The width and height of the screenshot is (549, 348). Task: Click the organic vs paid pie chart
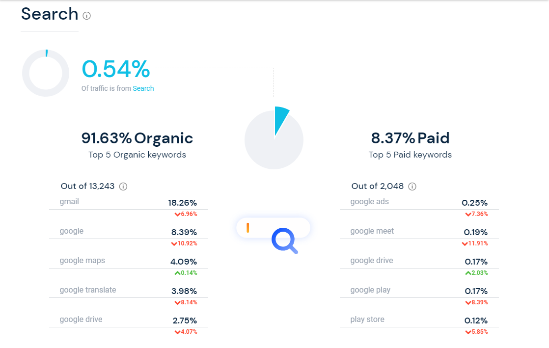[x=274, y=140]
